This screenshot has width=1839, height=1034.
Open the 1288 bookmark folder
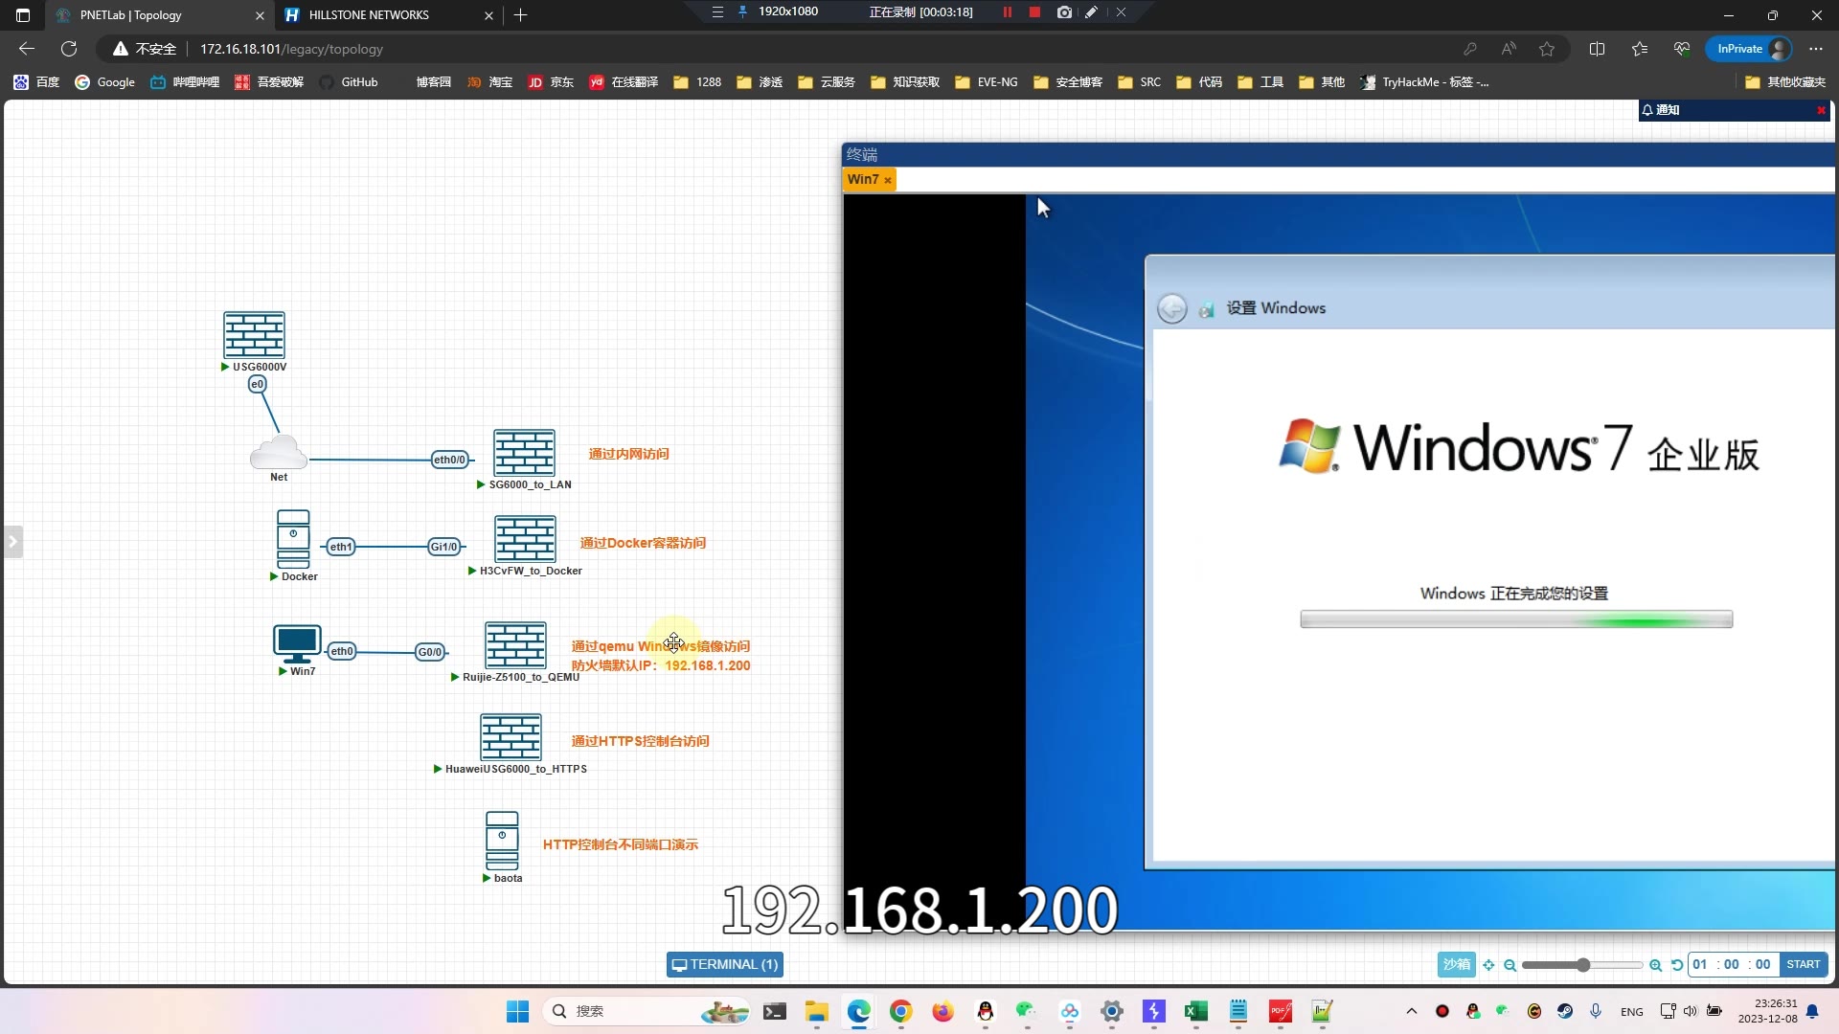pyautogui.click(x=697, y=82)
